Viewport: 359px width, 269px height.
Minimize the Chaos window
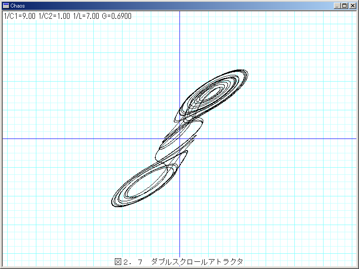pos(337,6)
